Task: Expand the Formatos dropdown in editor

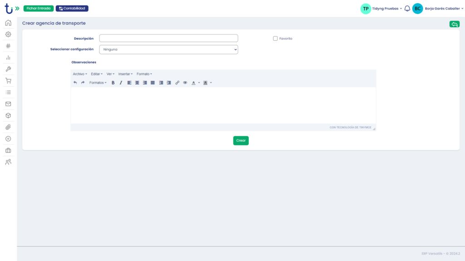Action: (98, 82)
